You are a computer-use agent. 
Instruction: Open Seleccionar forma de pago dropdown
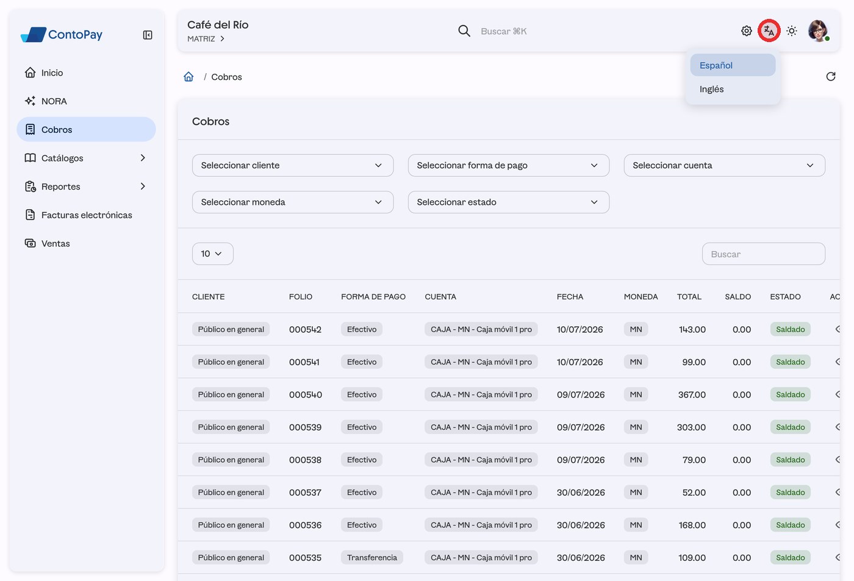point(509,165)
